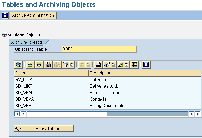This screenshot has width=202, height=138.
Task: Sort table in descending order
Action: point(39,65)
